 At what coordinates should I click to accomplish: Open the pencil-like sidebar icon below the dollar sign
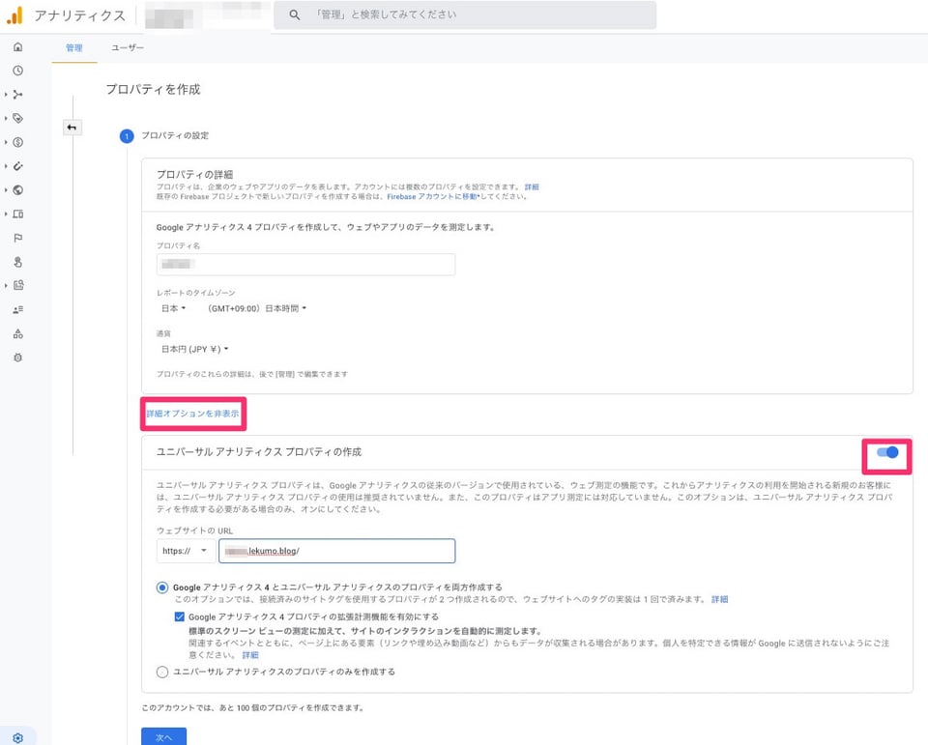(x=18, y=166)
